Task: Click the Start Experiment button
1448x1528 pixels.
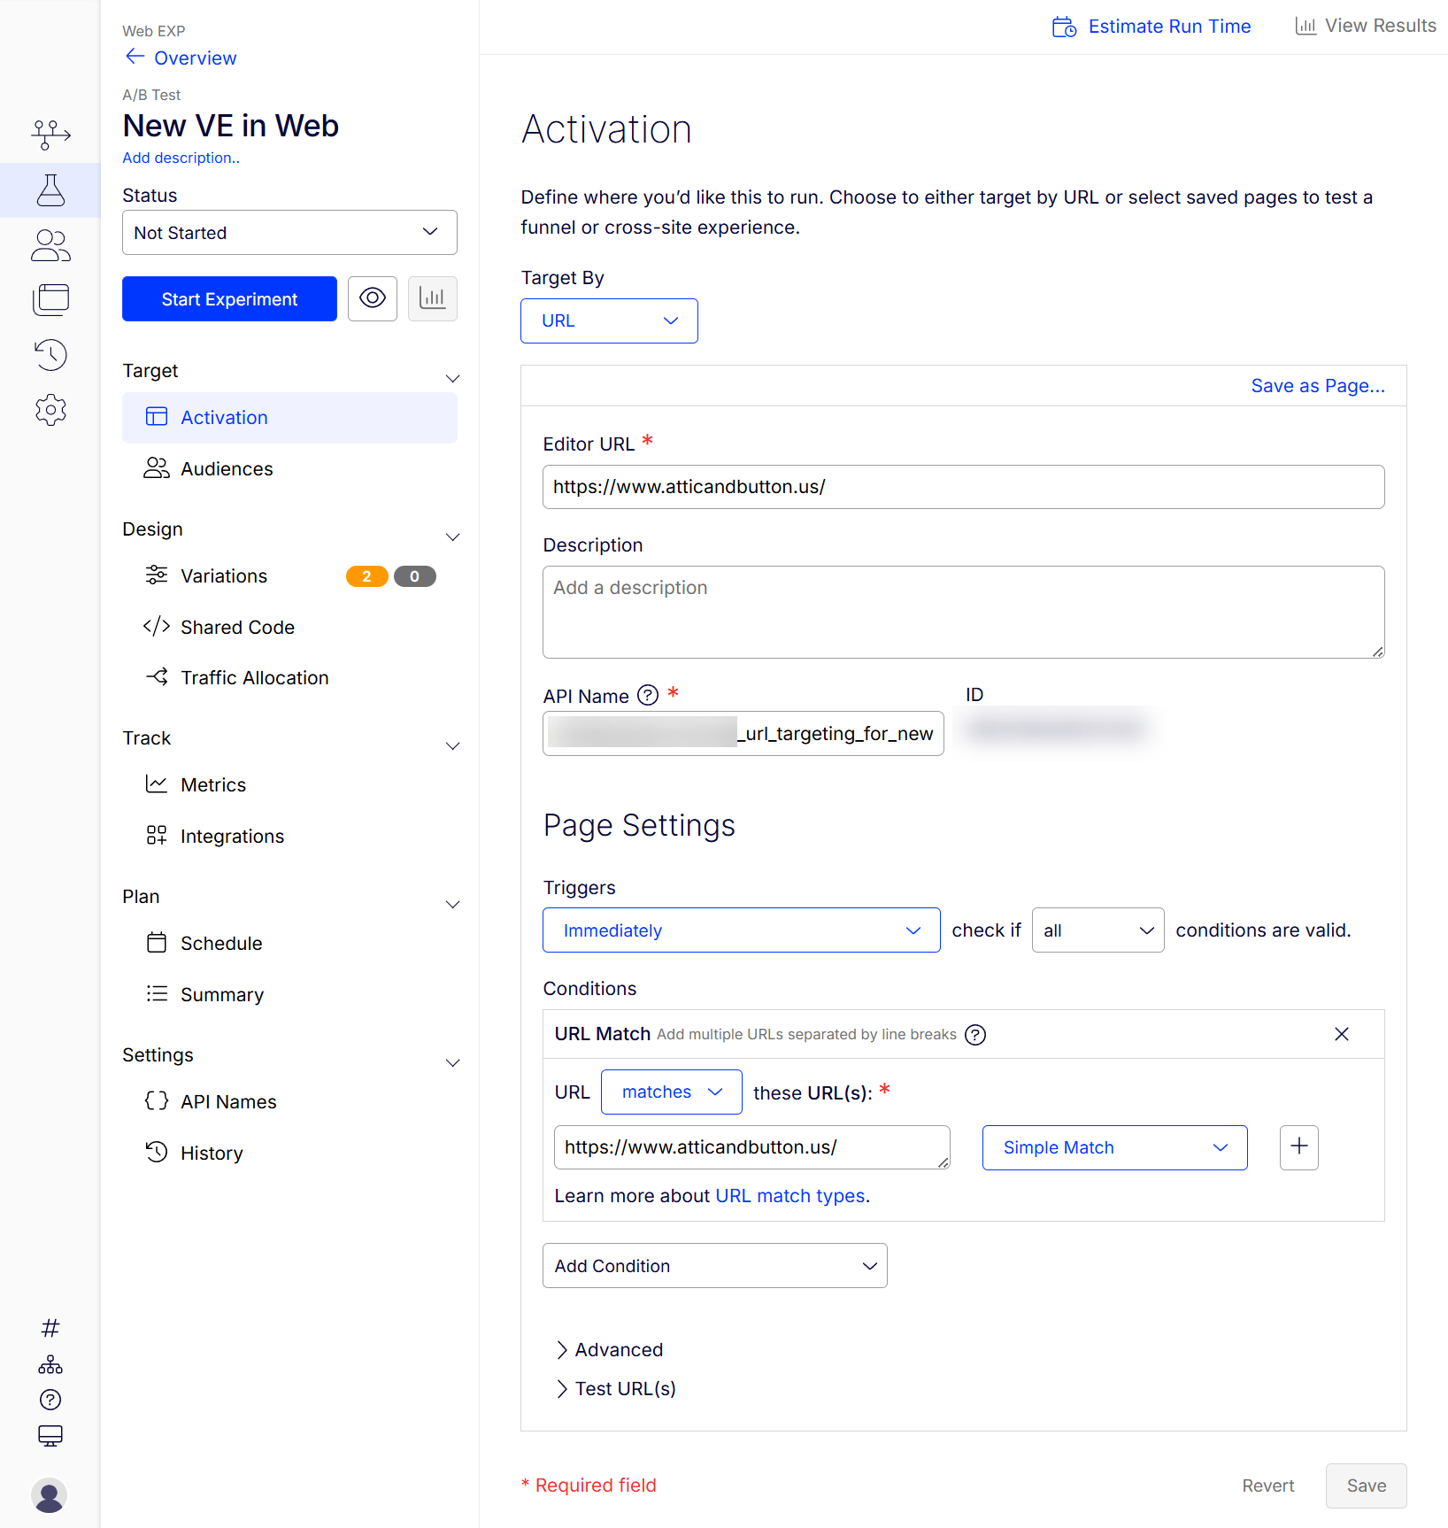Action: click(x=229, y=299)
